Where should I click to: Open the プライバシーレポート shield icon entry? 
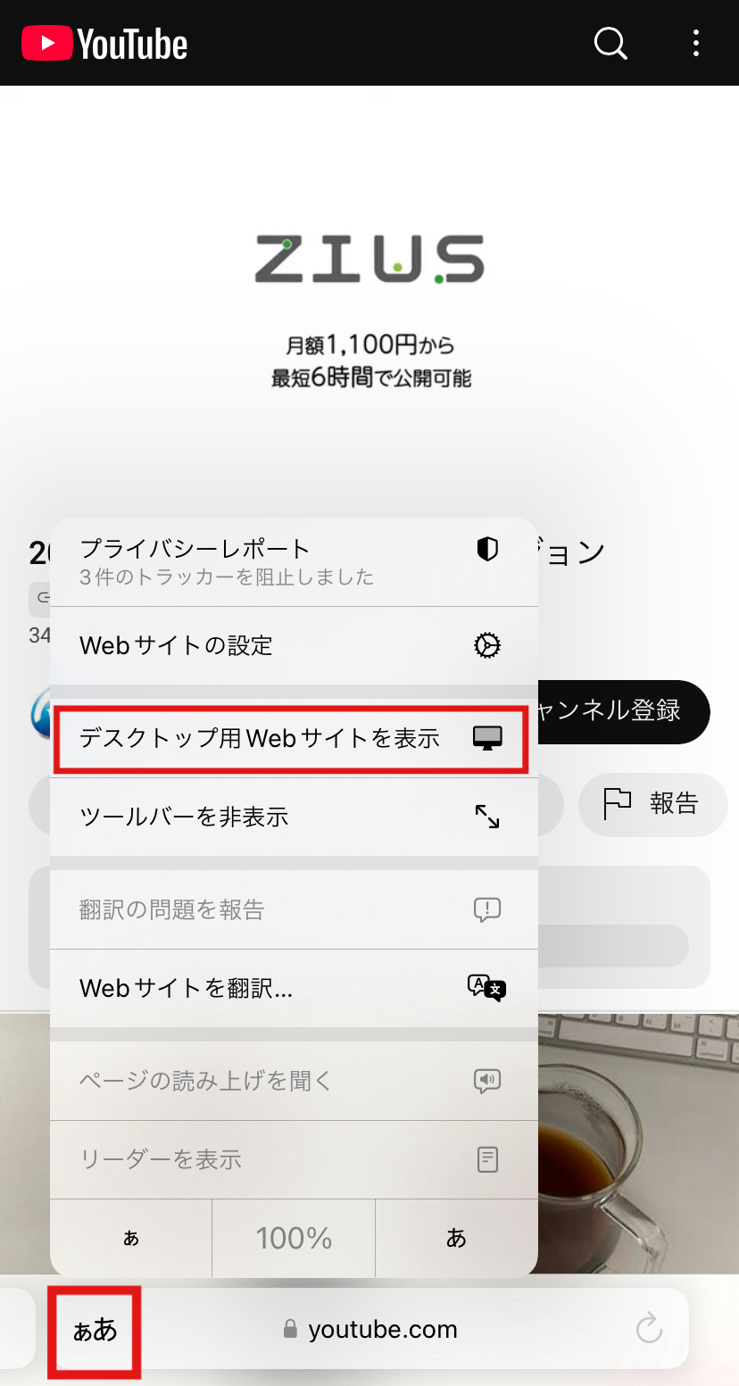coord(487,550)
